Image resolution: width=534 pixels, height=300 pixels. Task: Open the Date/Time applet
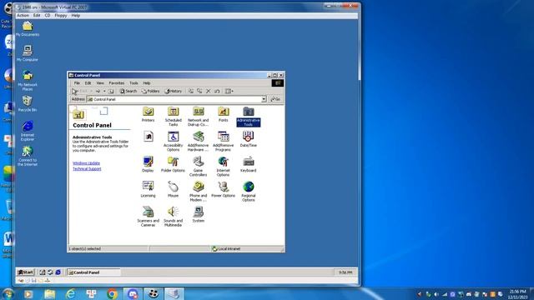coord(249,139)
